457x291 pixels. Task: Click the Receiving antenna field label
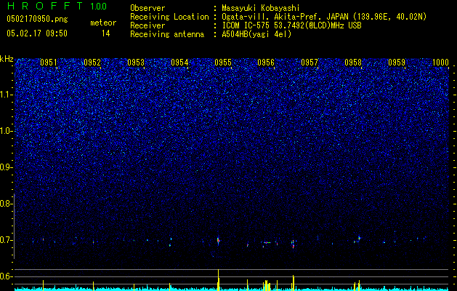167,34
